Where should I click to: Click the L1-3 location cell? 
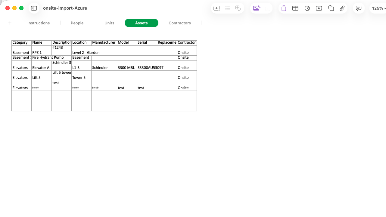tap(81, 66)
